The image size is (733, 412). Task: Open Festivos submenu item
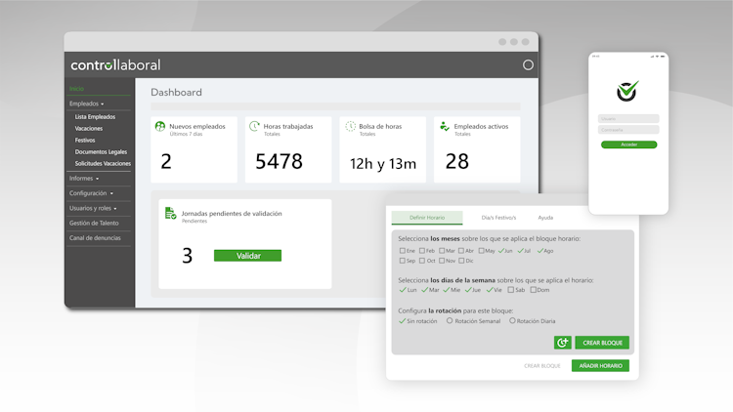point(85,141)
